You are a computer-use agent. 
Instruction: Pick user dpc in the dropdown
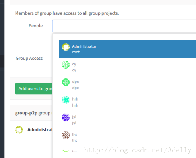tap(128, 84)
